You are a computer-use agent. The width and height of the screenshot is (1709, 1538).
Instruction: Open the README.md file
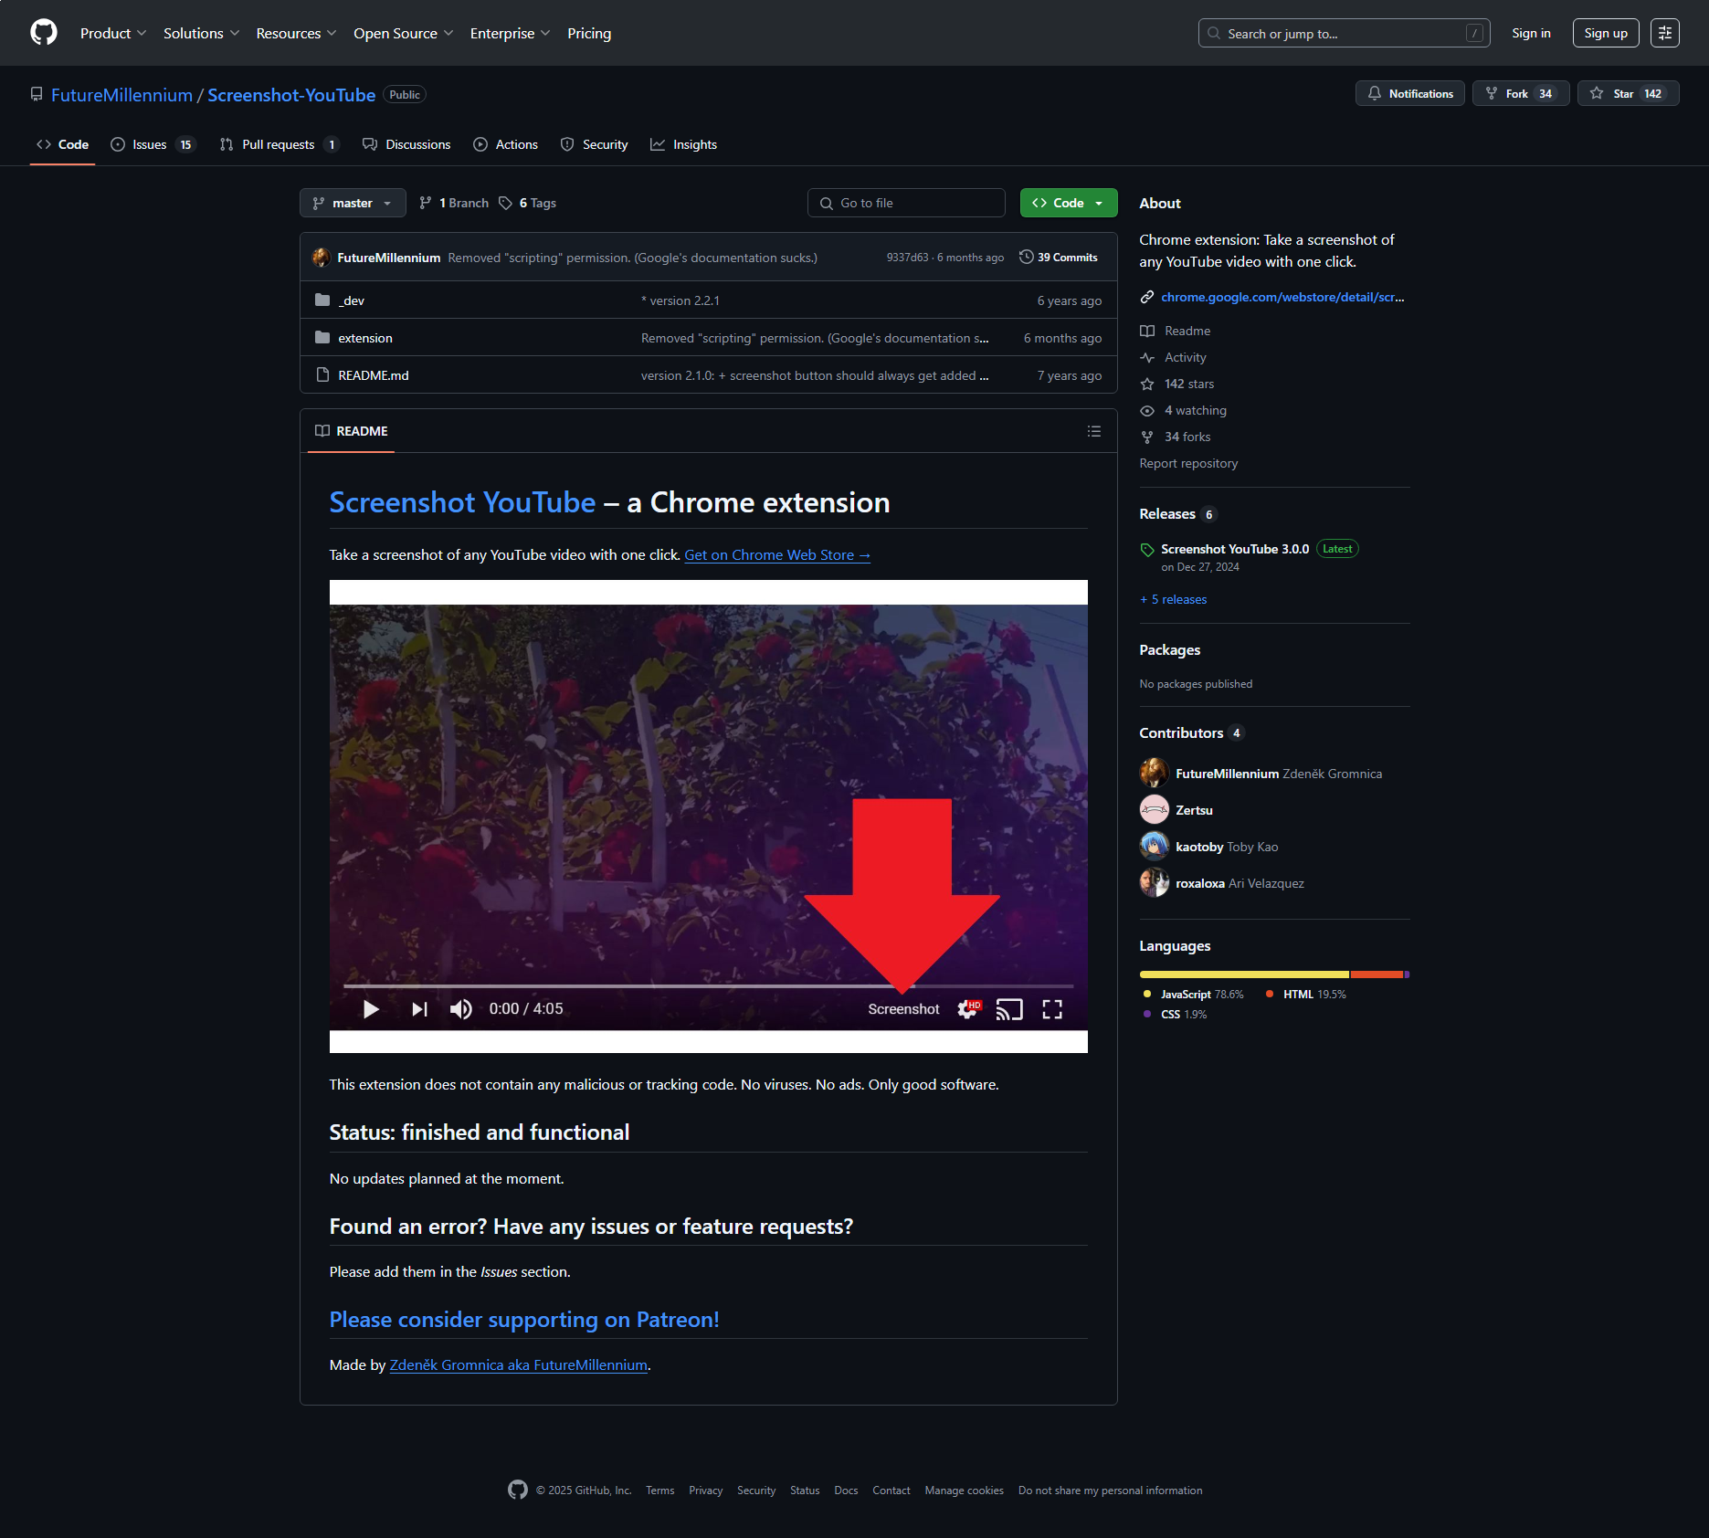pos(374,375)
